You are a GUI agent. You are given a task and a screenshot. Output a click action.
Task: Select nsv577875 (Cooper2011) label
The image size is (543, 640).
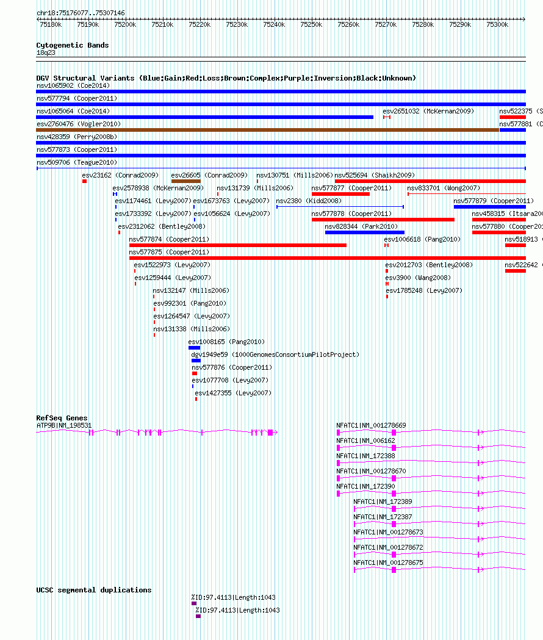(x=169, y=252)
